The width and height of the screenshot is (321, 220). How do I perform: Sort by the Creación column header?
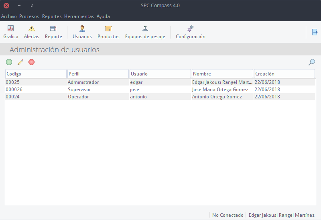(x=284, y=74)
